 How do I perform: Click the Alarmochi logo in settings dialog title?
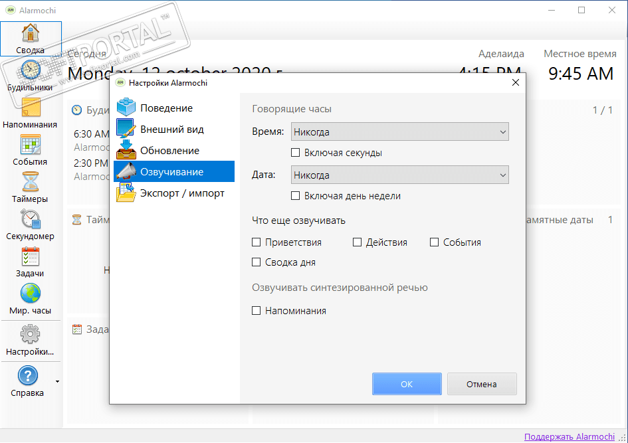tap(120, 82)
